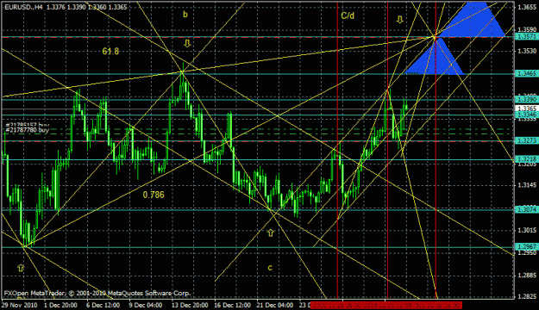Click the cyan 1.3465 price level tag

tap(526, 73)
